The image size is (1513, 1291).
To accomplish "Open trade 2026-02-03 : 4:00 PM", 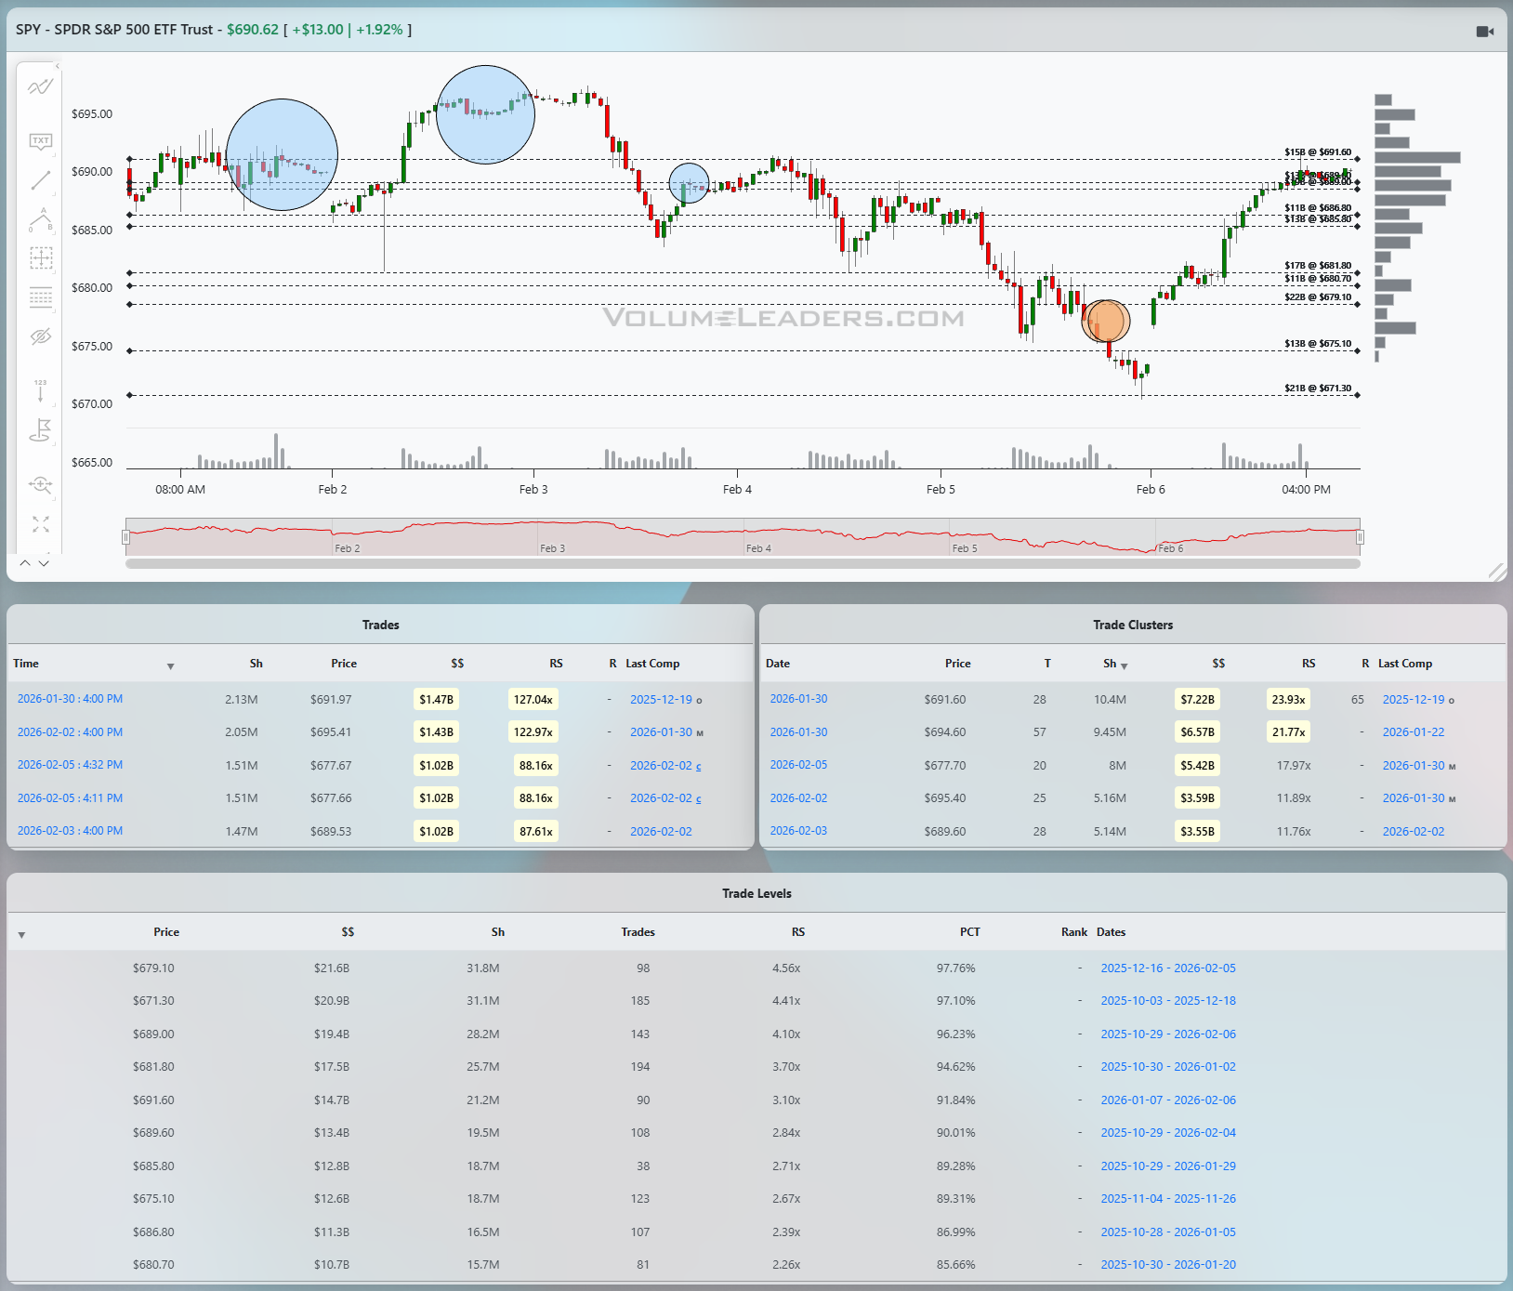I will pos(70,831).
